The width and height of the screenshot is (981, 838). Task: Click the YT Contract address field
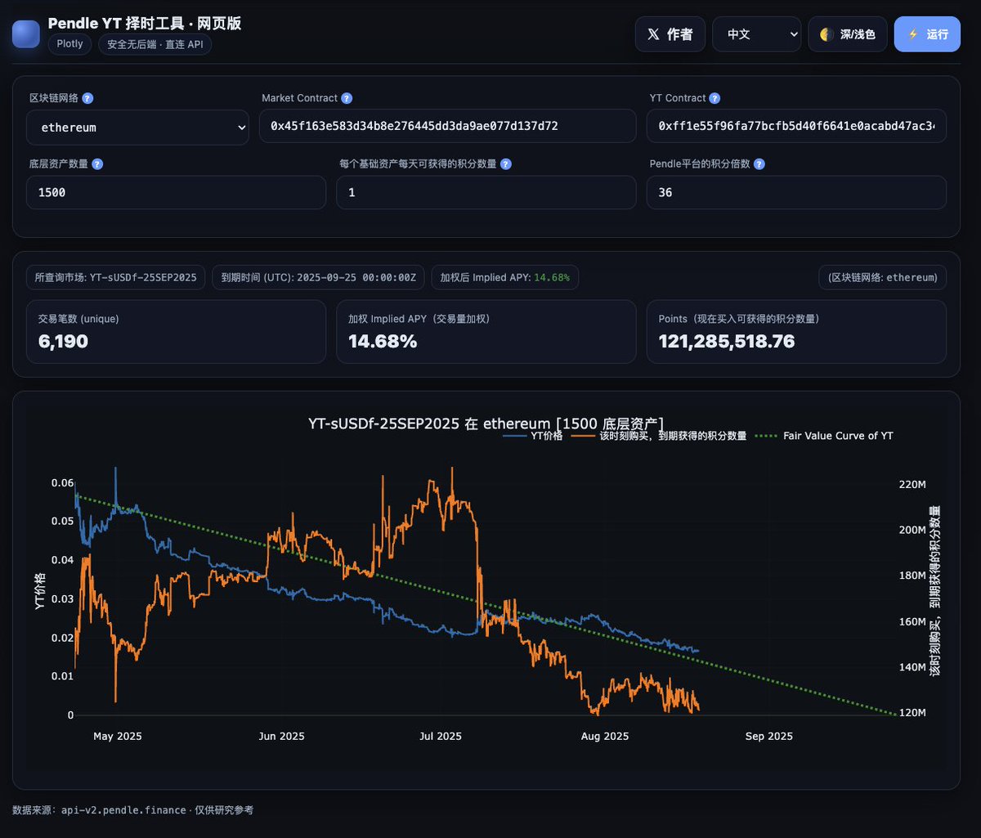[x=795, y=127]
